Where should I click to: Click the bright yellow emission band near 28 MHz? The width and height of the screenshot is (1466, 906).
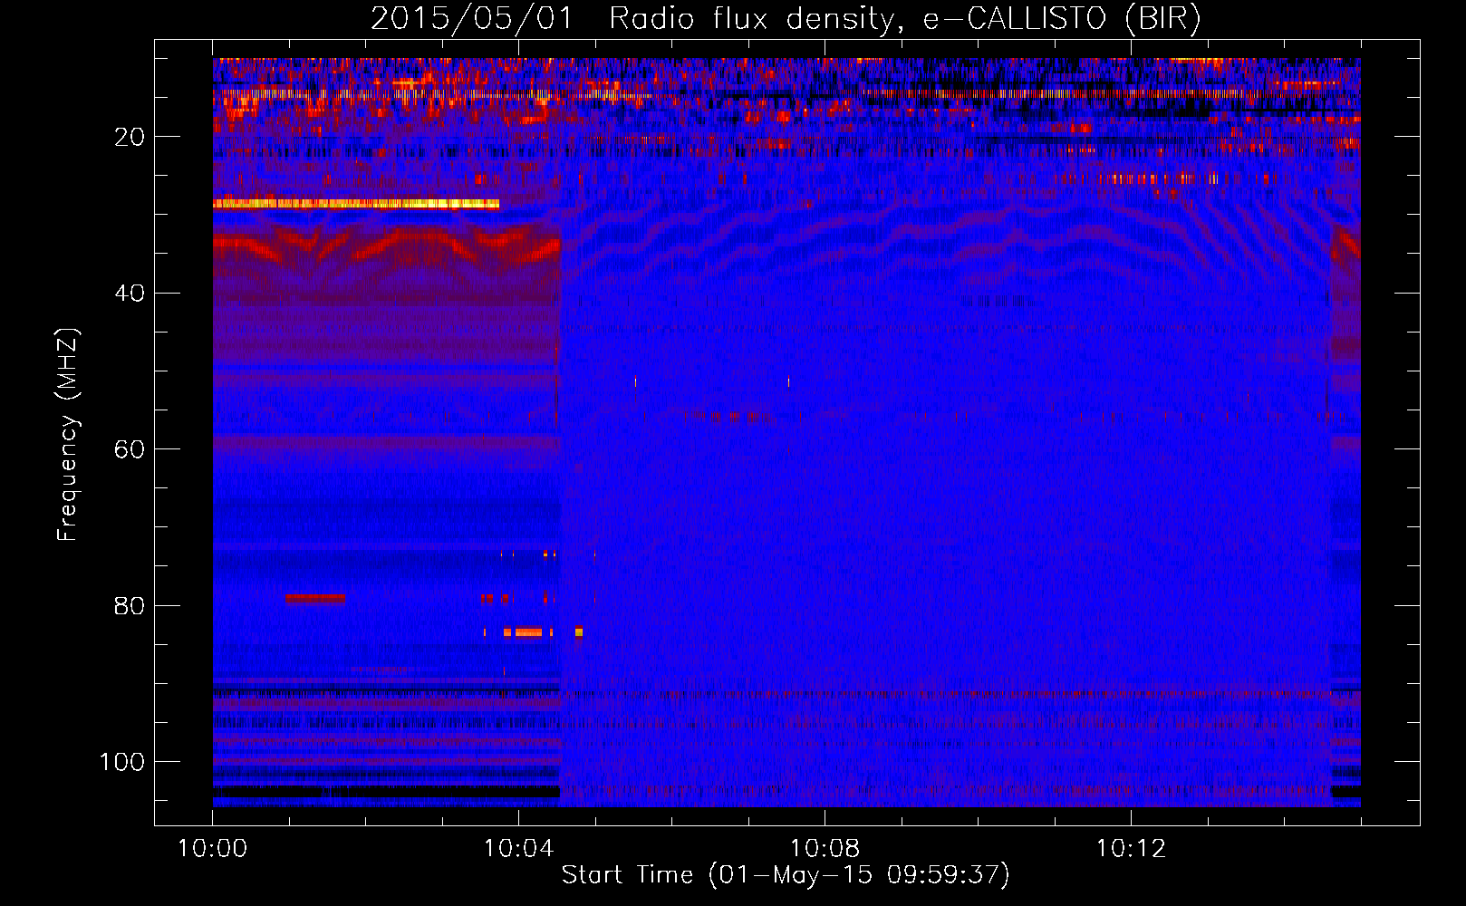(x=356, y=204)
